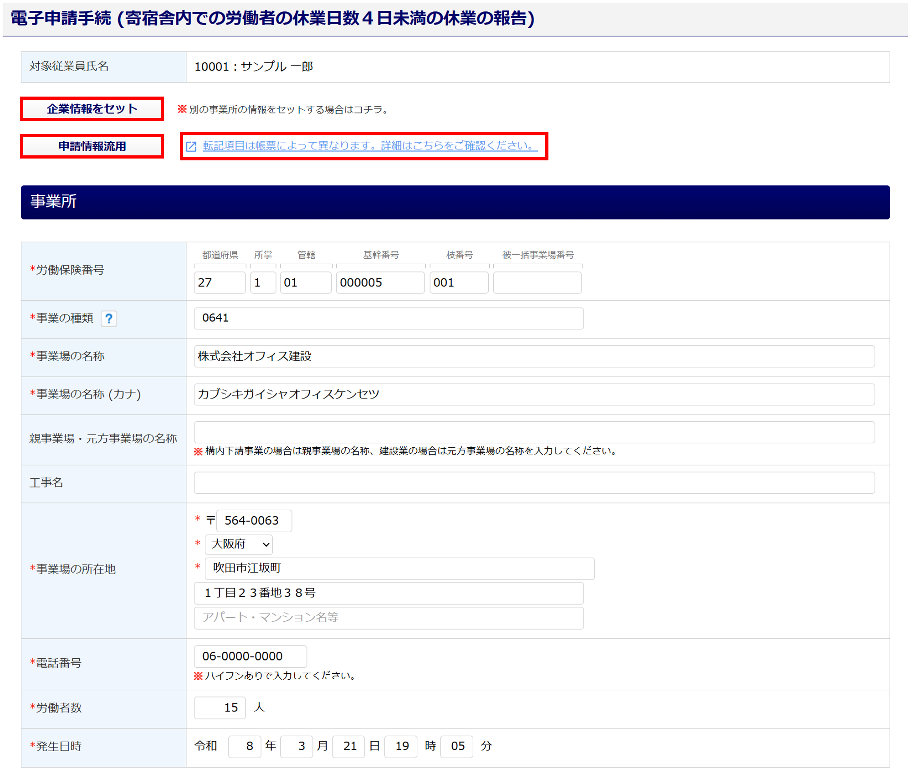Click the 事業場の名称 field
The width and height of the screenshot is (911, 779).
coord(534,356)
